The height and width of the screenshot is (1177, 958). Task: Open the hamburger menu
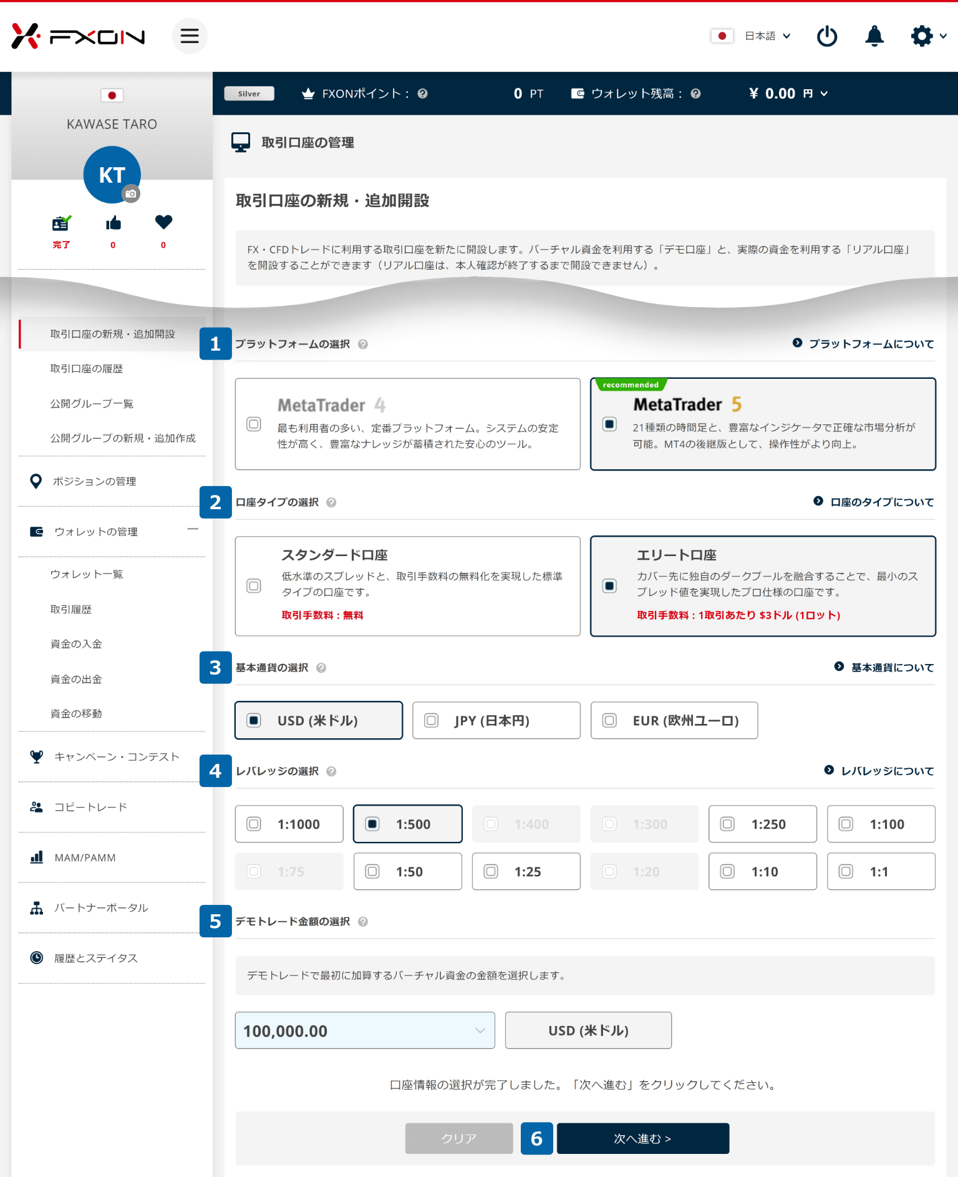click(x=190, y=36)
